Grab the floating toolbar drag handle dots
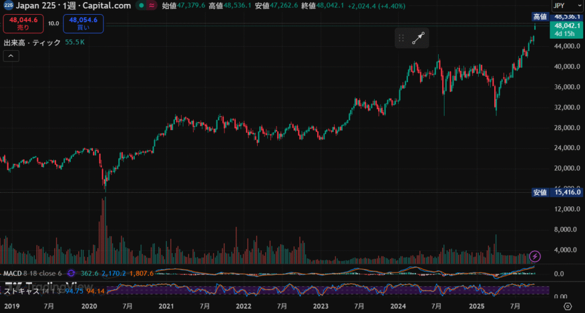This screenshot has width=585, height=313. click(402, 38)
